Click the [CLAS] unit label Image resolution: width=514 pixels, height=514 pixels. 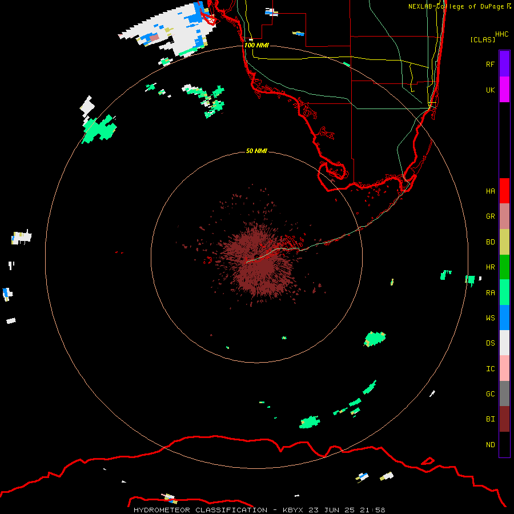pos(483,39)
